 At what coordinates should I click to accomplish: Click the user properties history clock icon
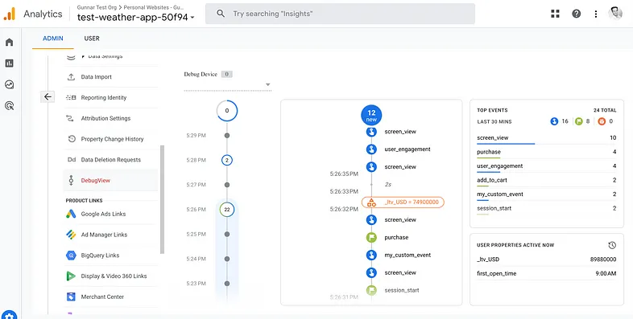tap(612, 245)
